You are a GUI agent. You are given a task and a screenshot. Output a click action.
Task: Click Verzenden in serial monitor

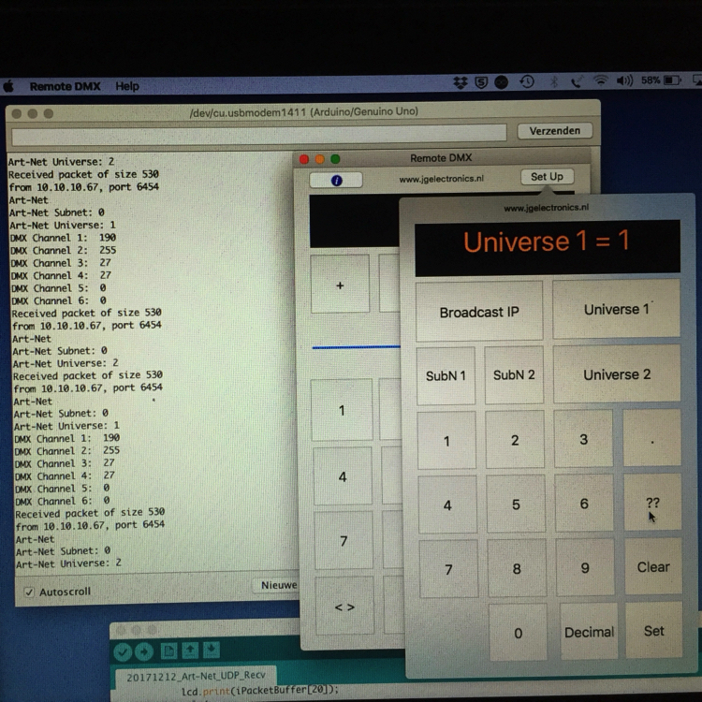point(555,131)
